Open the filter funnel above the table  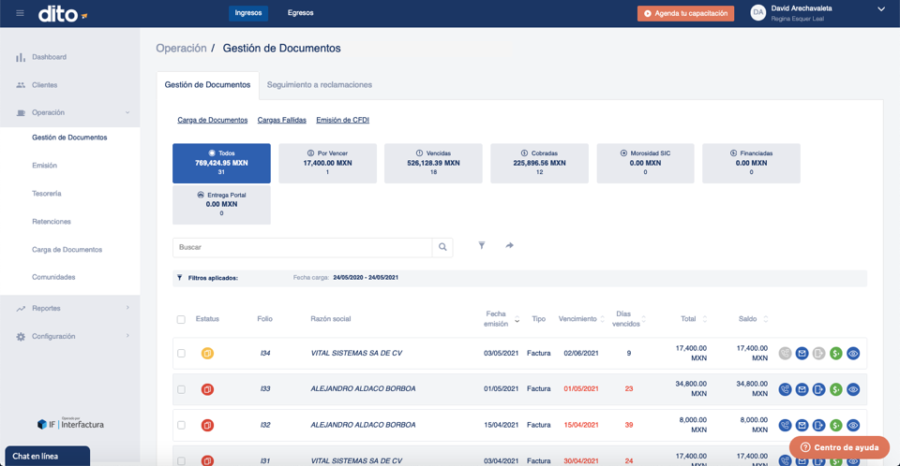pos(482,246)
